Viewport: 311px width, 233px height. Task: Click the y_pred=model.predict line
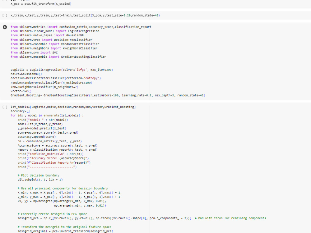point(42,128)
